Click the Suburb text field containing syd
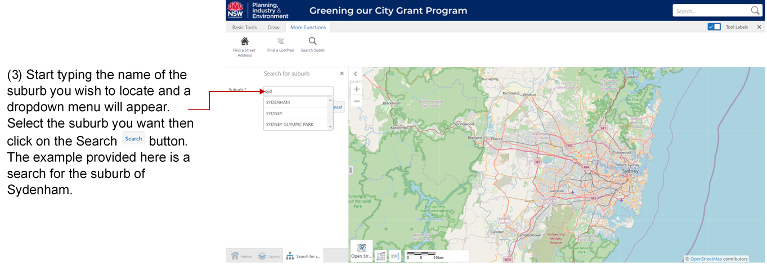Viewport: 767px width, 264px height. pyautogui.click(x=298, y=91)
